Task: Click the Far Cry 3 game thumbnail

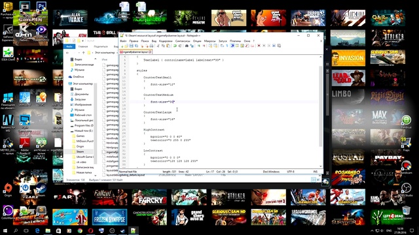Action: (149, 197)
